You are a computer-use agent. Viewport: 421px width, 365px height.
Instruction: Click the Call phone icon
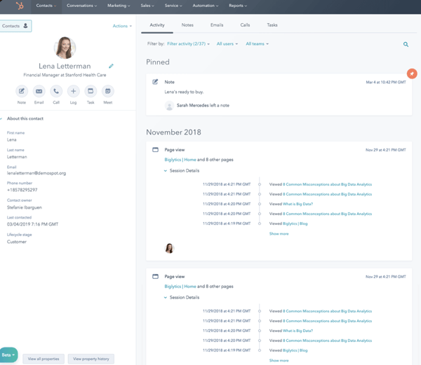point(56,91)
